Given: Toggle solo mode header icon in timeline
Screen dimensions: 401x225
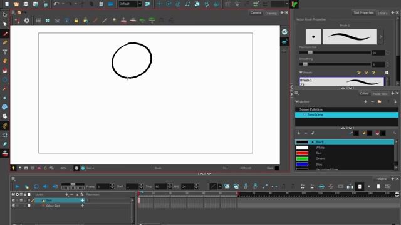Looking at the screenshot, I should pyautogui.click(x=18, y=194).
